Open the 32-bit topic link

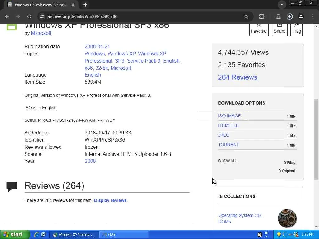click(x=102, y=68)
